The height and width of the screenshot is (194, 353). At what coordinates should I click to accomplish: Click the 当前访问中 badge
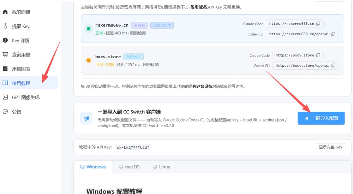(x=162, y=25)
